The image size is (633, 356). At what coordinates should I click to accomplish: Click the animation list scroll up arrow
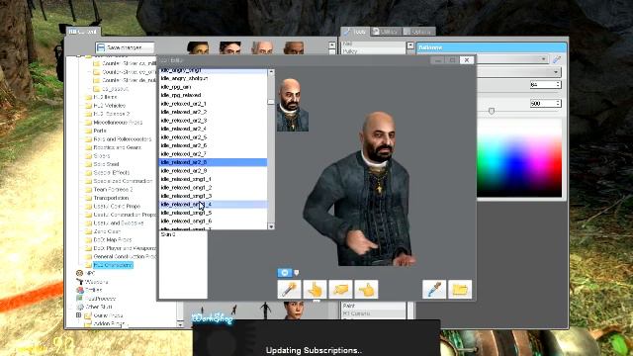[x=271, y=72]
